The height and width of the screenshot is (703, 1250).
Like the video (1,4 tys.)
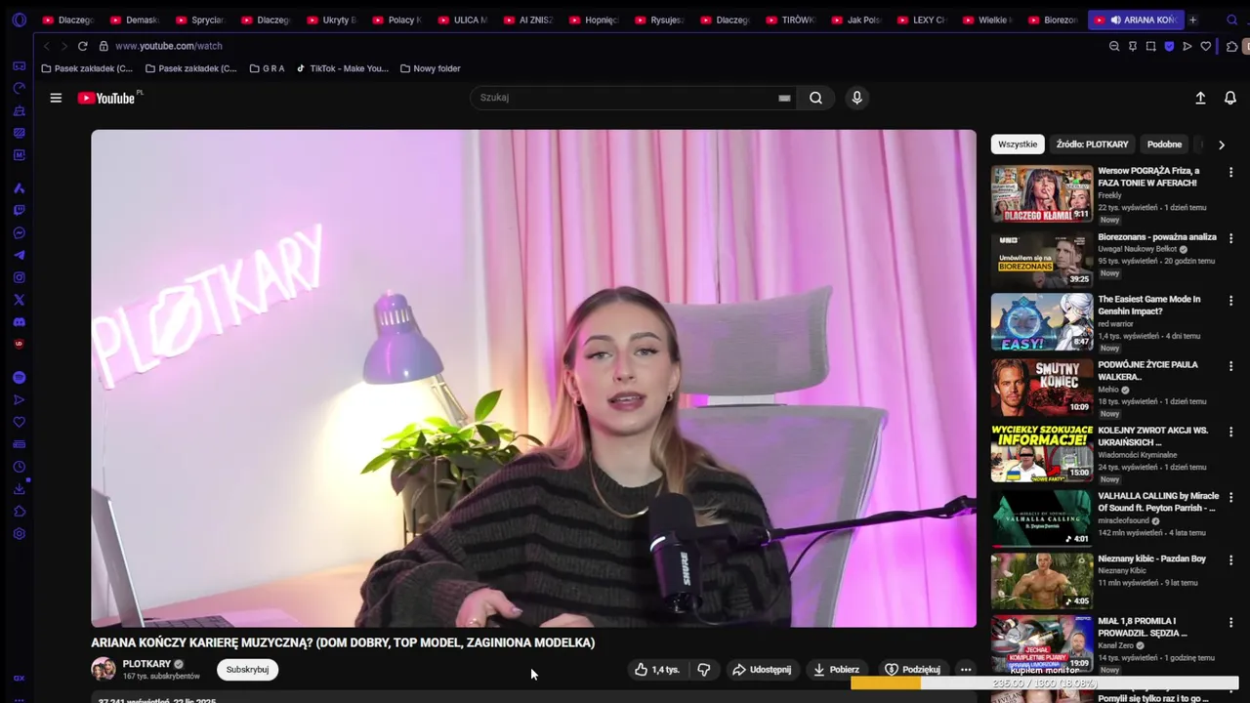click(x=657, y=670)
